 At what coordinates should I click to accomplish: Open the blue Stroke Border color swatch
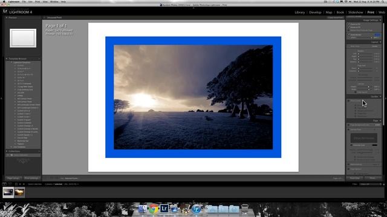coord(377,35)
